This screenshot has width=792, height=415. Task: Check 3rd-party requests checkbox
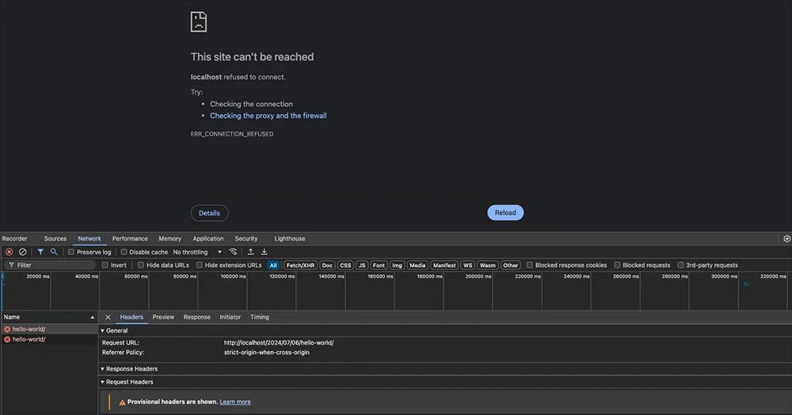pyautogui.click(x=680, y=265)
